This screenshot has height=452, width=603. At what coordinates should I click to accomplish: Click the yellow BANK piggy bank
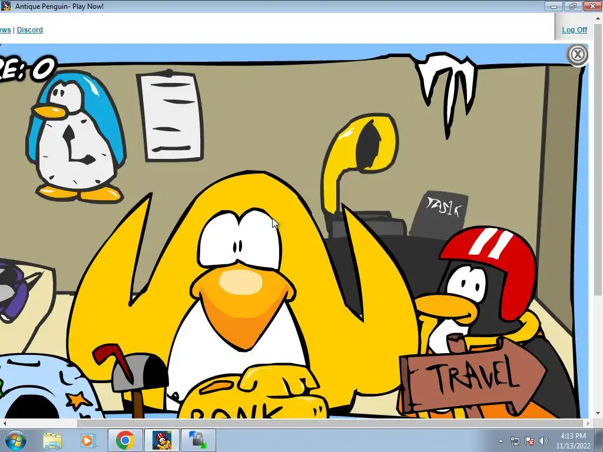tap(254, 393)
